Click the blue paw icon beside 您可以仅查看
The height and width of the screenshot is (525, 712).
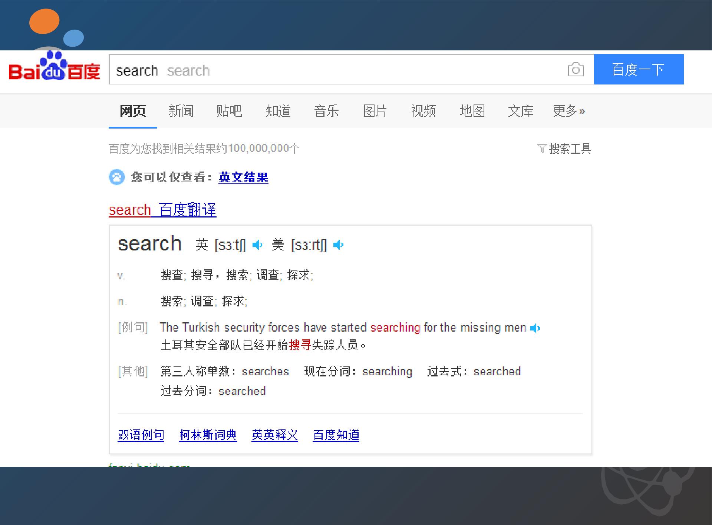(117, 177)
